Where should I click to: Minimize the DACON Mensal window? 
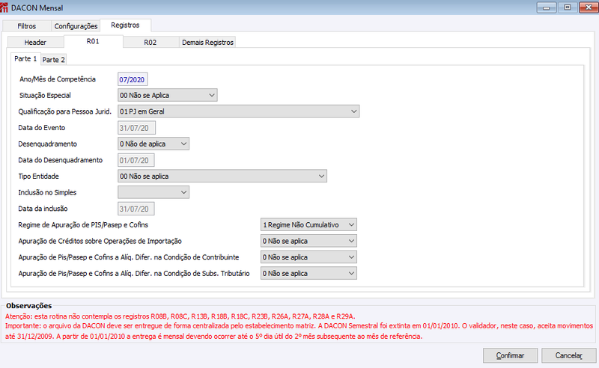pyautogui.click(x=547, y=7)
